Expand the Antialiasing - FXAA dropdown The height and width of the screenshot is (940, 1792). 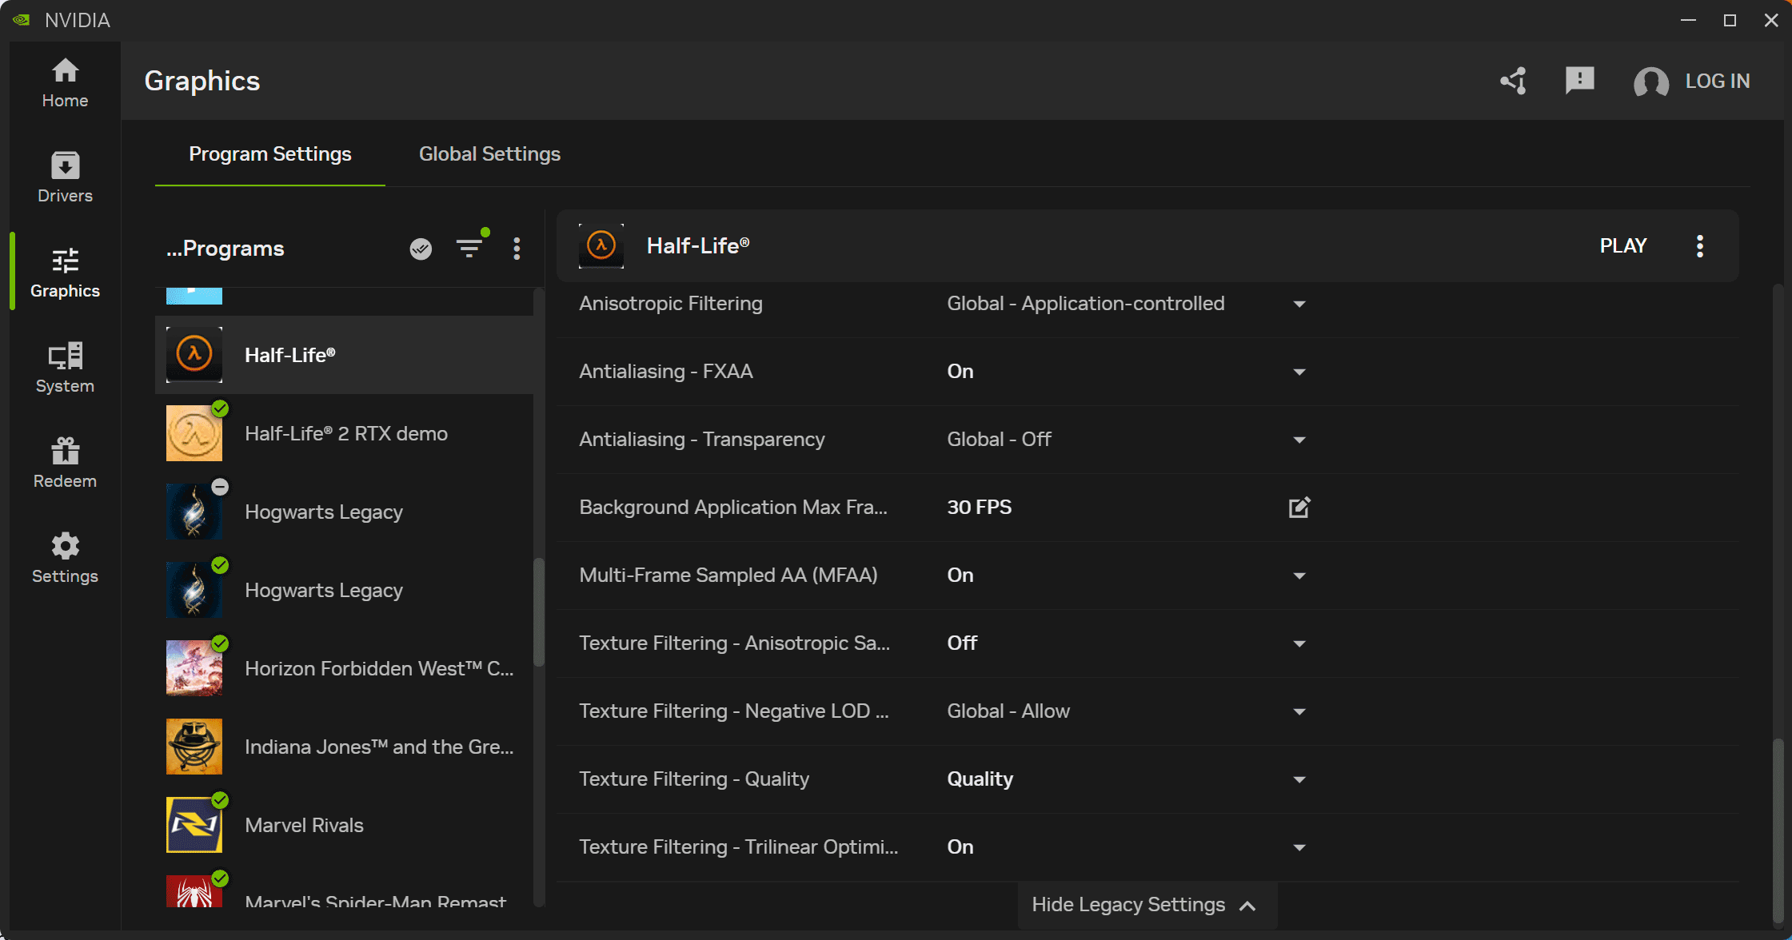click(x=1299, y=372)
